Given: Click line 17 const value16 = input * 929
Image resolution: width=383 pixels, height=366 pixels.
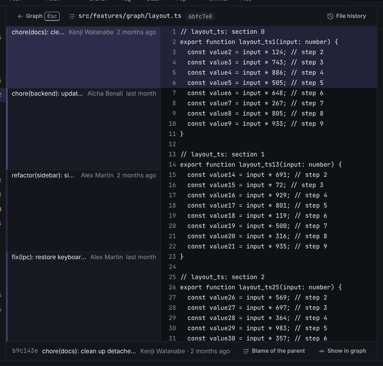Looking at the screenshot, I should coord(257,195).
